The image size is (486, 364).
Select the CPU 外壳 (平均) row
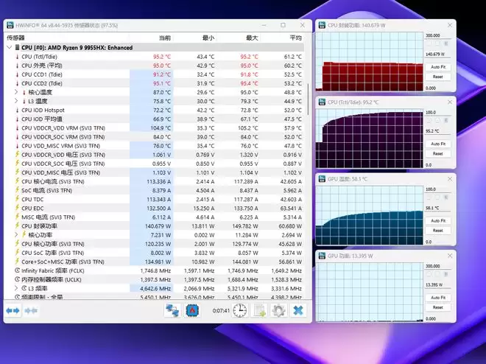click(155, 66)
